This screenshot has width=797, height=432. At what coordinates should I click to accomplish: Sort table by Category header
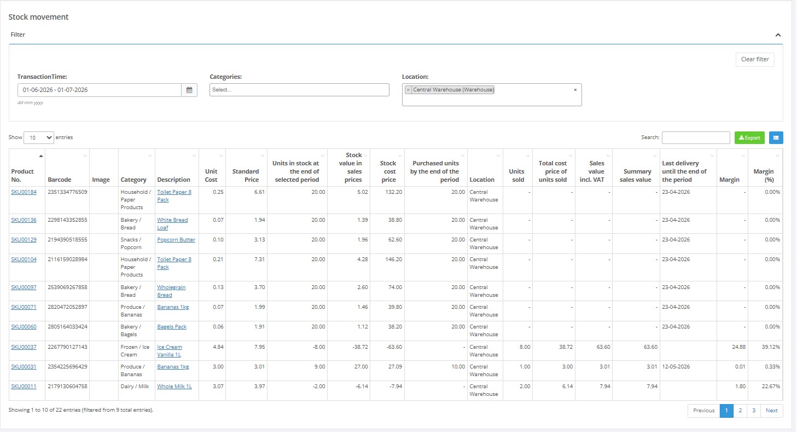(137, 168)
